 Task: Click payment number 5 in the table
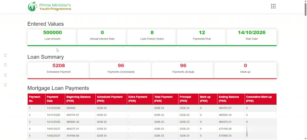coord(30,136)
